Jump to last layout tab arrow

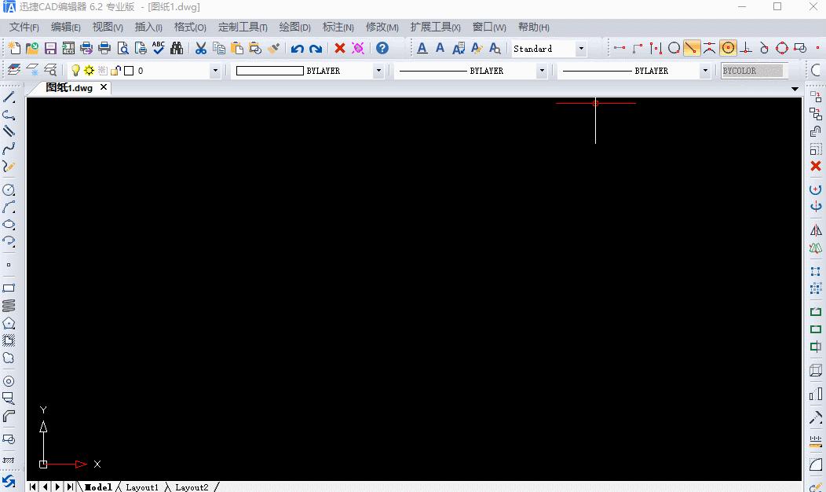pyautogui.click(x=70, y=486)
